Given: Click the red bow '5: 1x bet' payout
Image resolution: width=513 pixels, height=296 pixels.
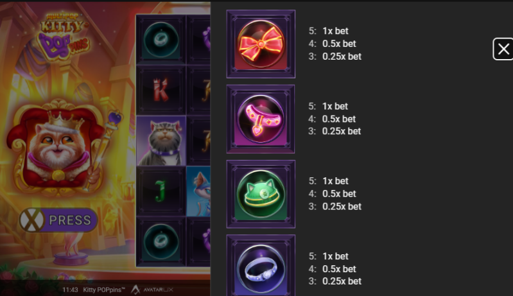Looking at the screenshot, I should click(x=329, y=31).
